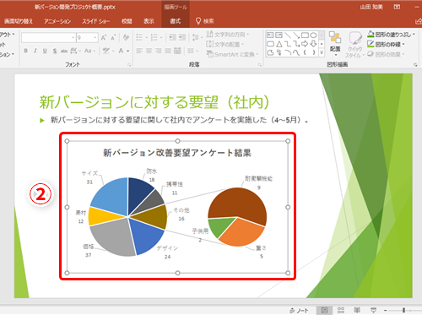Click SmartArt に変換 button

pyautogui.click(x=232, y=54)
